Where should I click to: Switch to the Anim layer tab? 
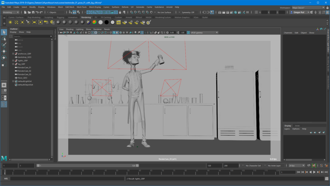click(297, 126)
